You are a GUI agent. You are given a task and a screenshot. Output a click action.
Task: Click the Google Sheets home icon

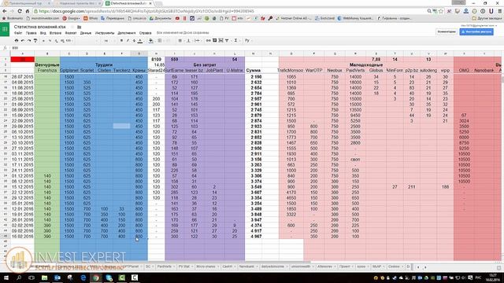tap(5, 30)
